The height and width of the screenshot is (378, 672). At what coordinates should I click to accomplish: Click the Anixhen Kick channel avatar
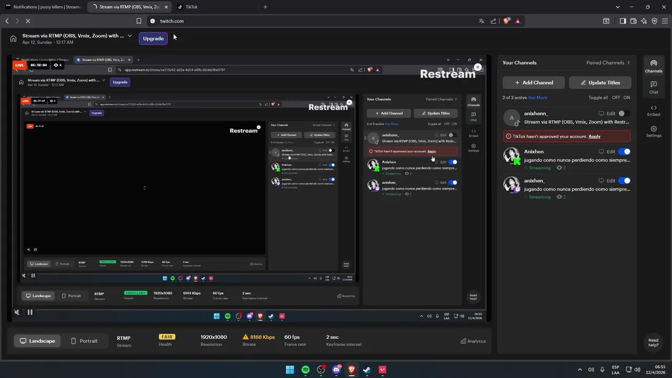(511, 155)
